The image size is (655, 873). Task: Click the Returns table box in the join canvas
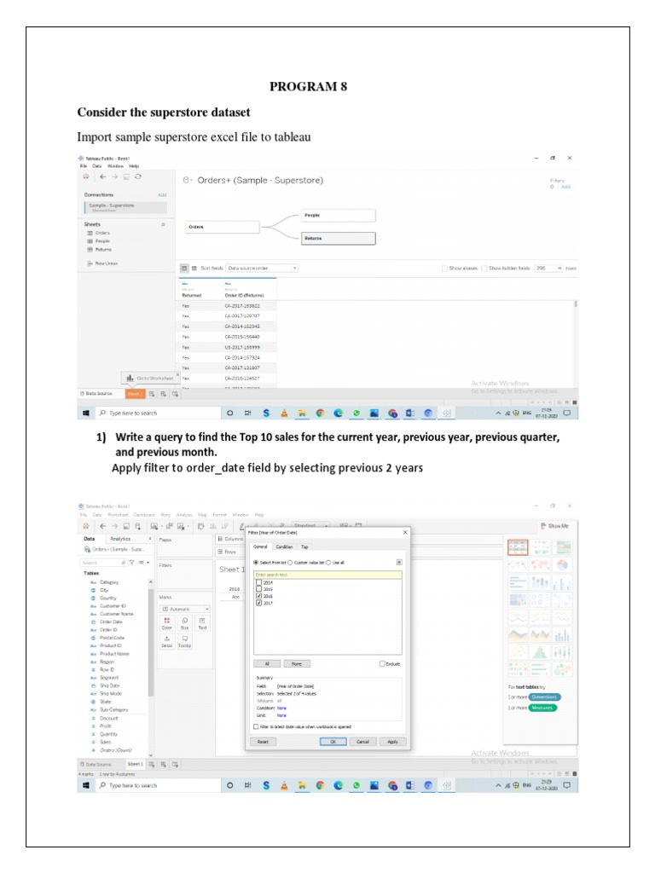(x=339, y=239)
